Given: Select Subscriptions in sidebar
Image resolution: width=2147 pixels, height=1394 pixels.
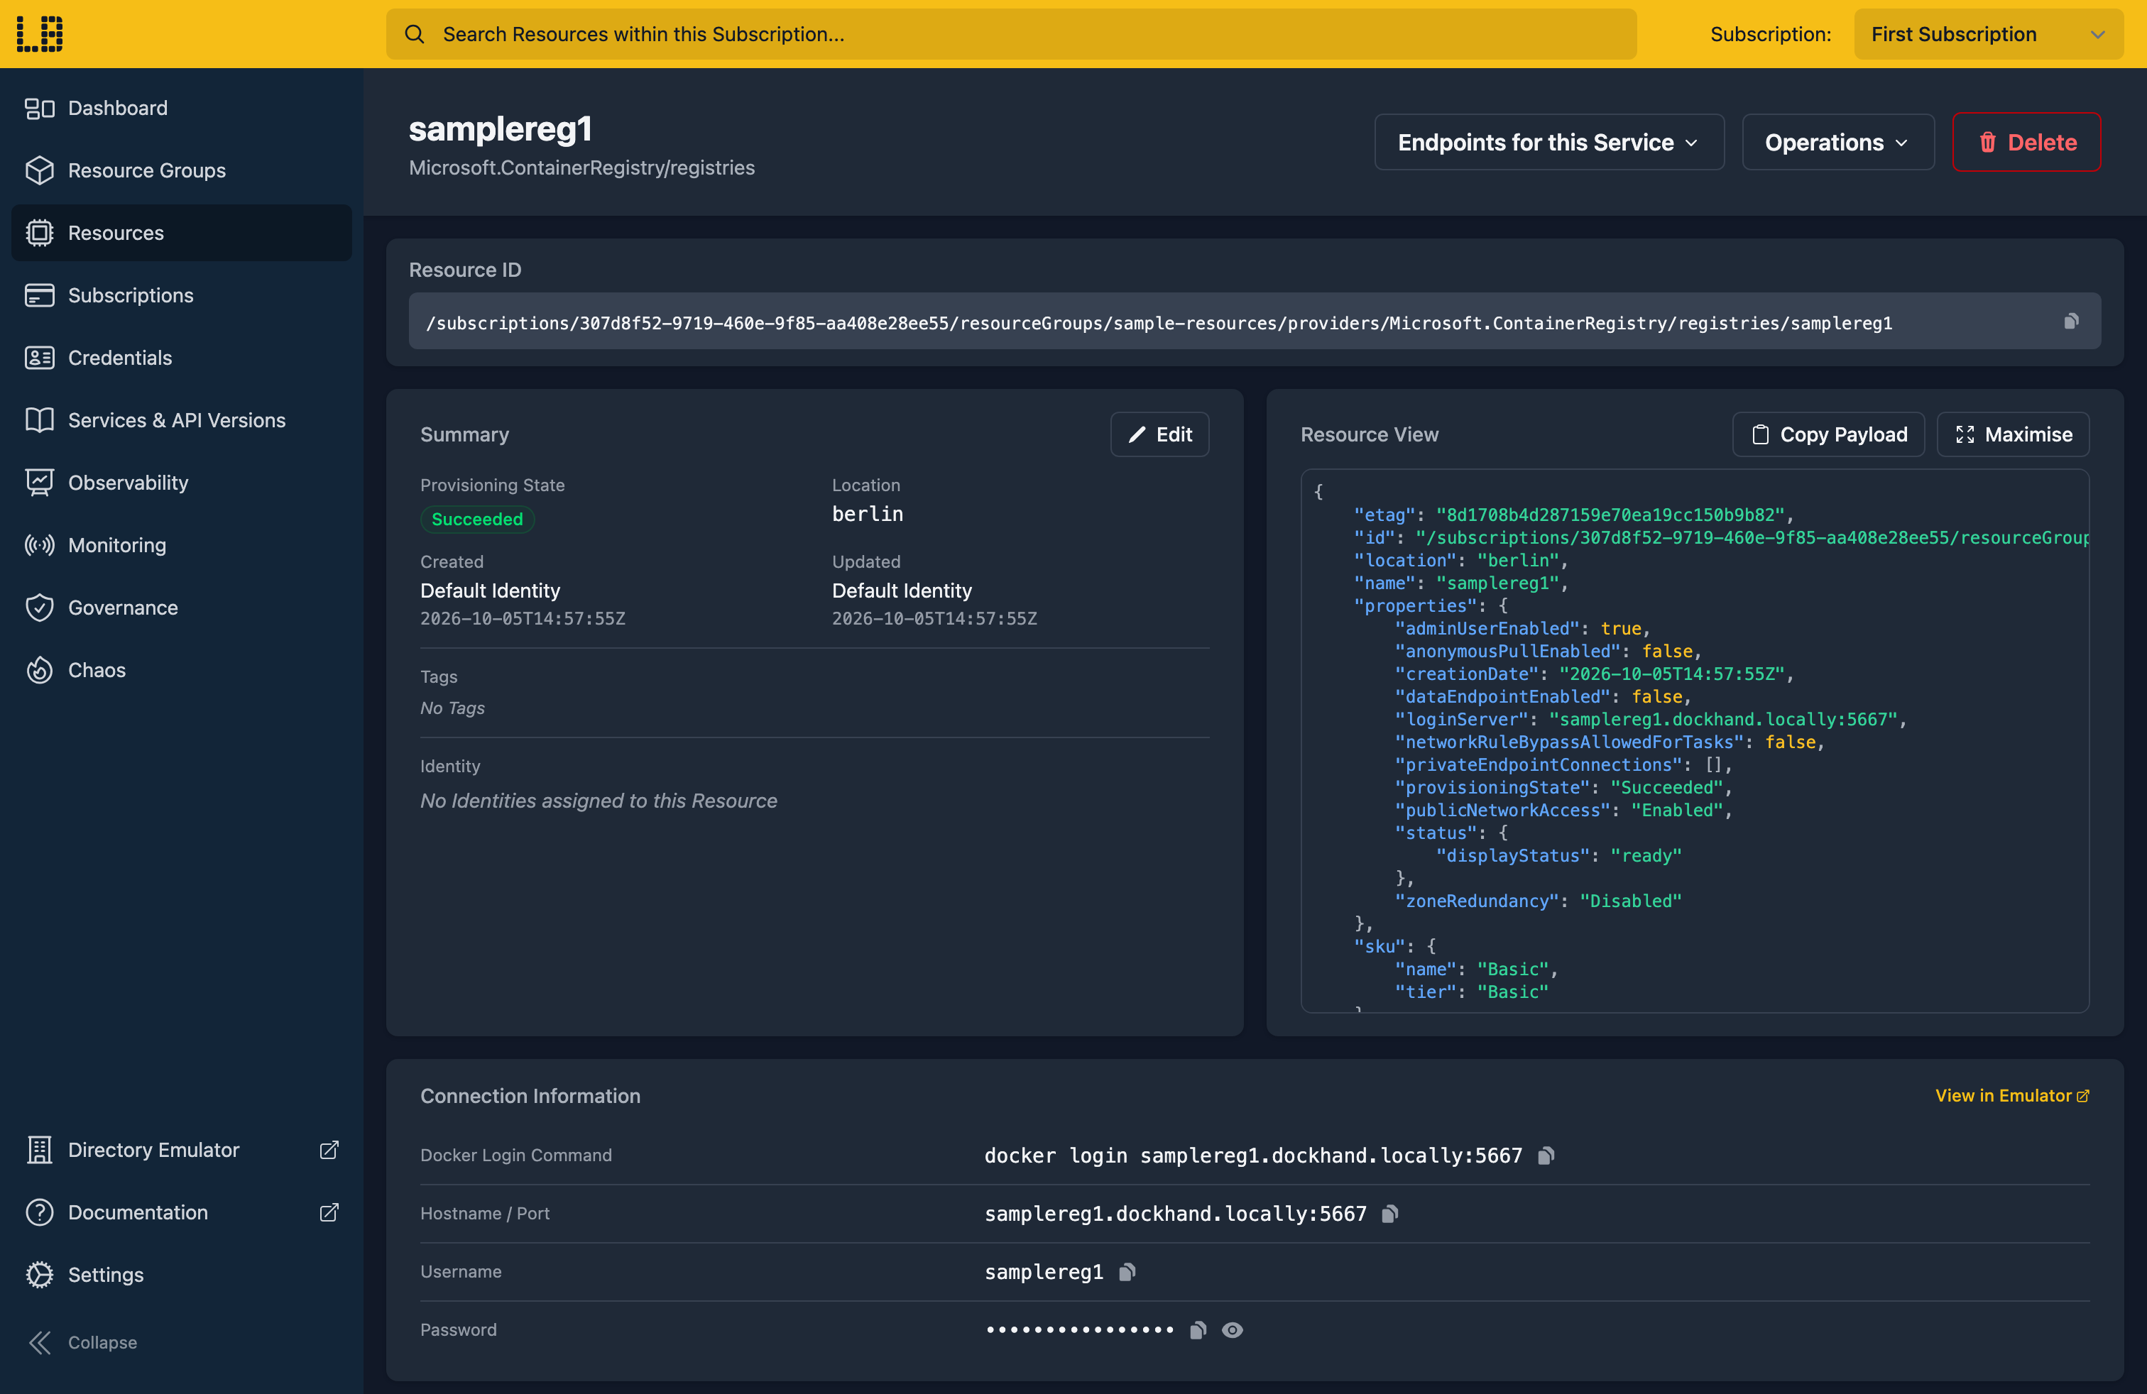Looking at the screenshot, I should point(181,295).
